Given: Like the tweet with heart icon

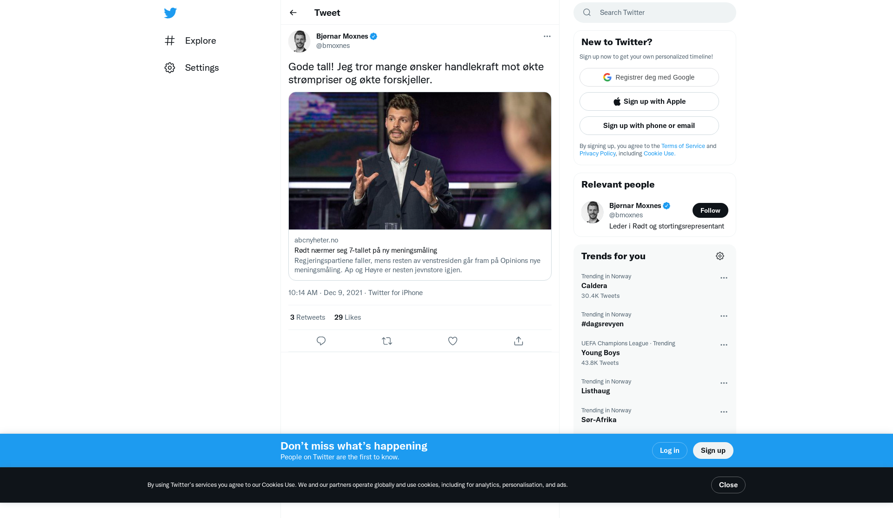Looking at the screenshot, I should (453, 341).
